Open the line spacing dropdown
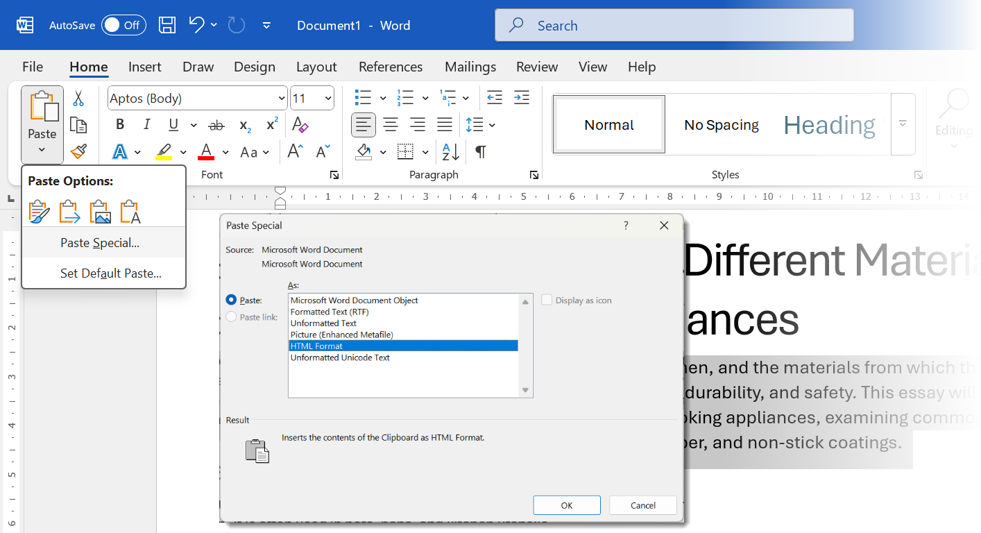This screenshot has width=981, height=533. [x=490, y=125]
